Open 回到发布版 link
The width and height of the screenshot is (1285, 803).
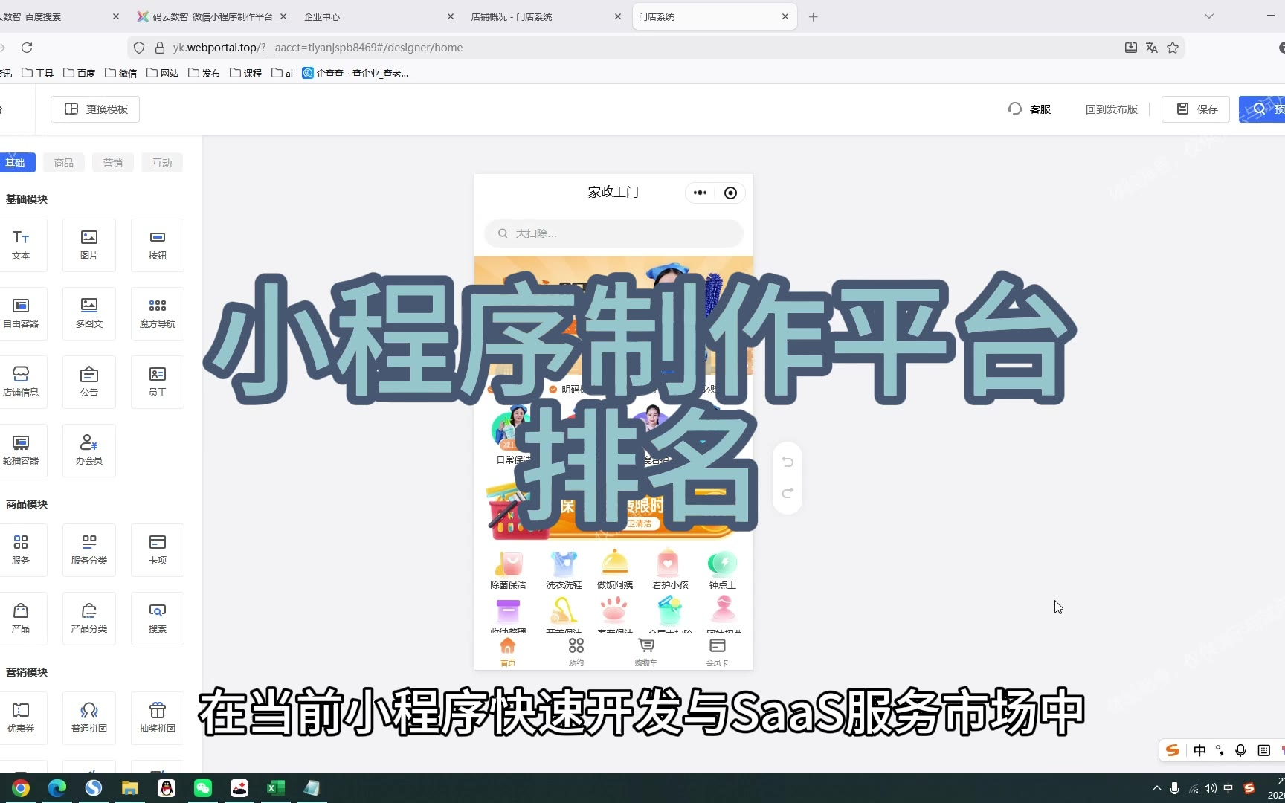[x=1111, y=109]
